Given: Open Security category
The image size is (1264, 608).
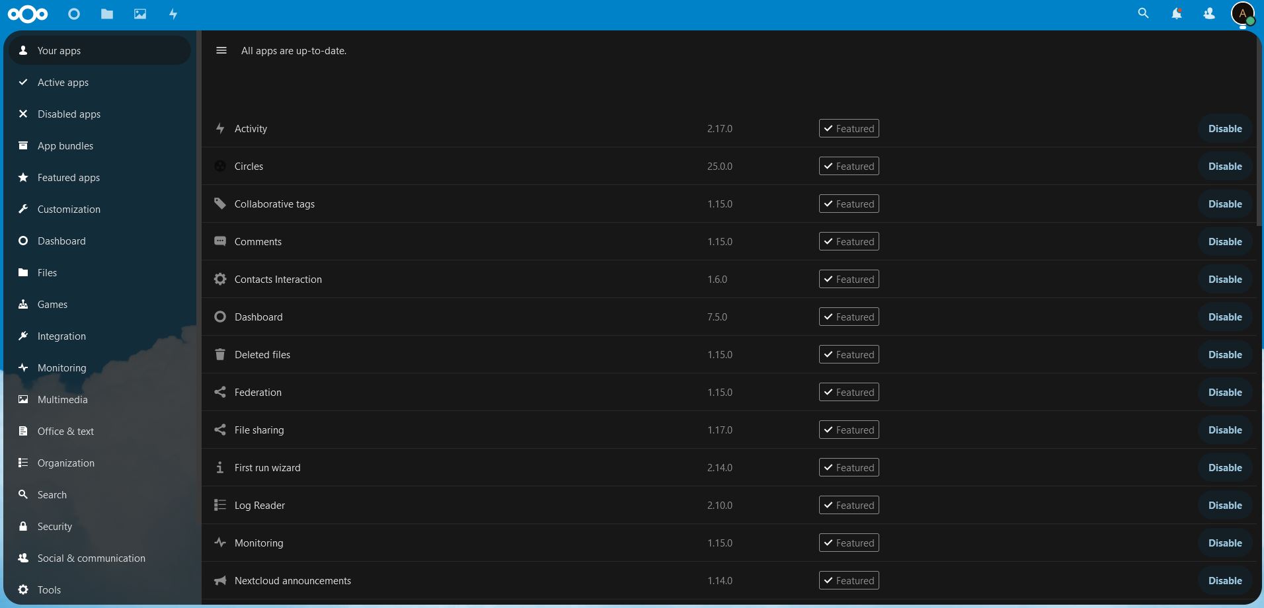Looking at the screenshot, I should tap(99, 526).
